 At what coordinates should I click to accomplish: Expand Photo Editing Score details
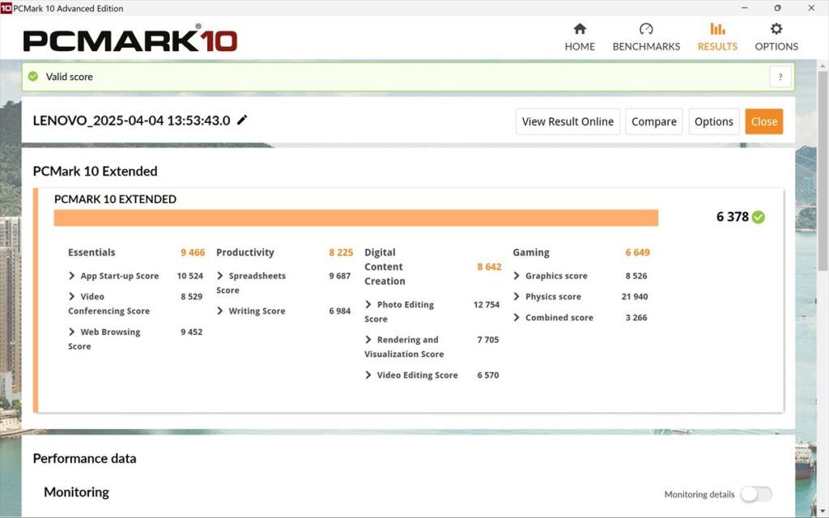(x=368, y=304)
